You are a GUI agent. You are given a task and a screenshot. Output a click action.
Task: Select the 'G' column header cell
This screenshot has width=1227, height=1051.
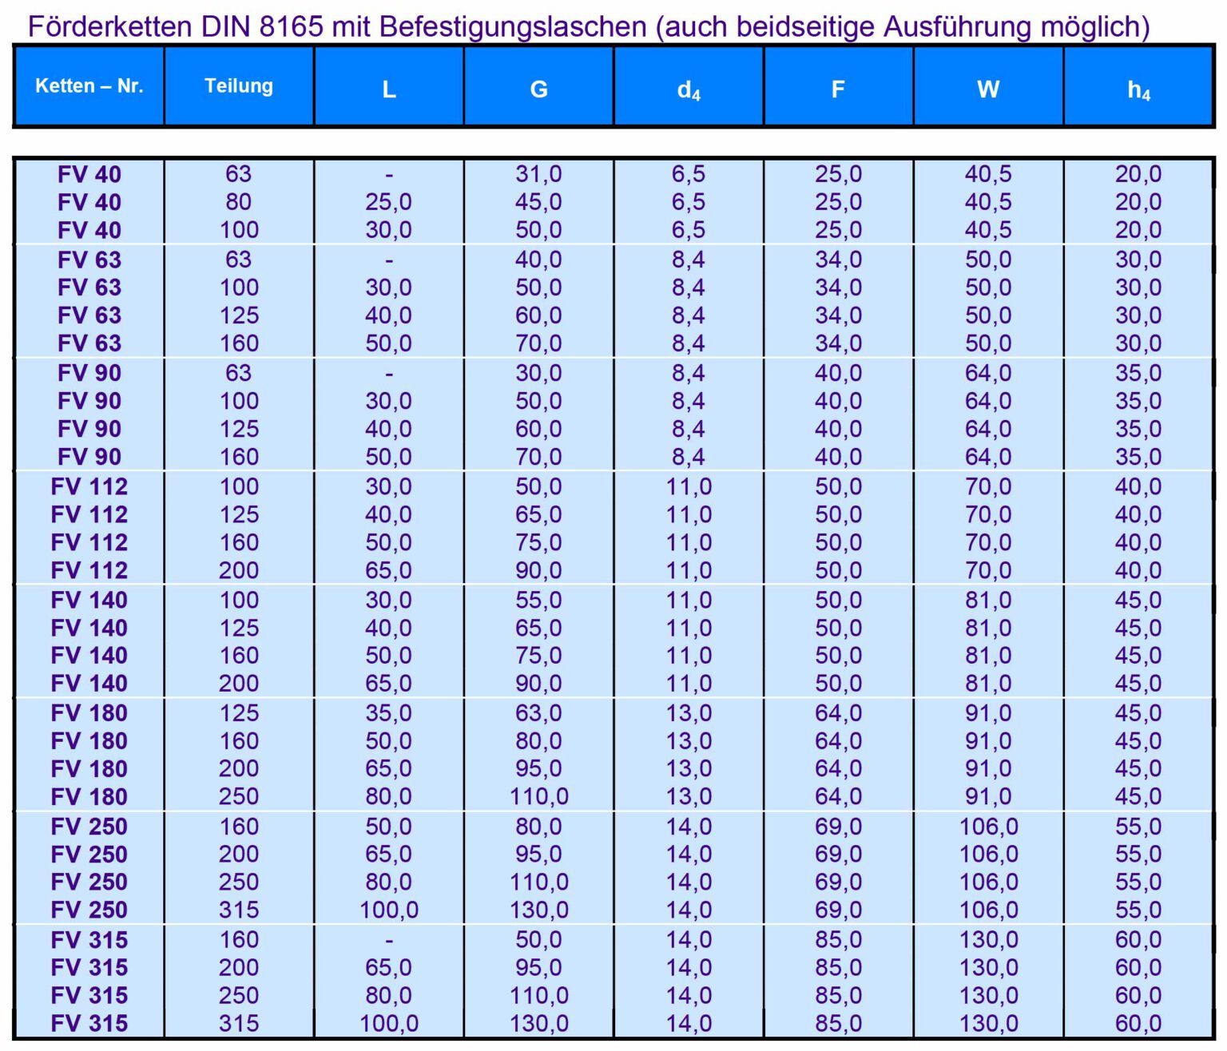[538, 89]
